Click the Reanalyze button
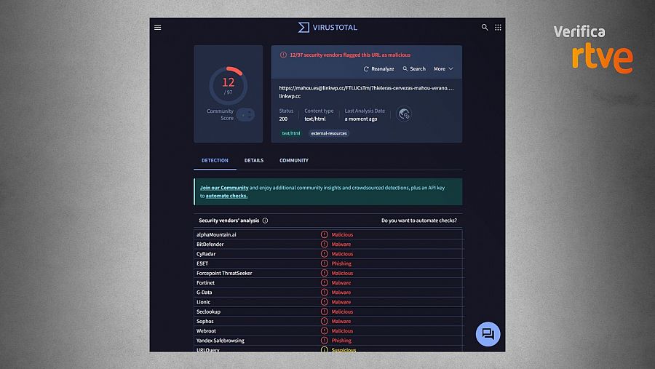Image resolution: width=655 pixels, height=369 pixels. pos(378,69)
